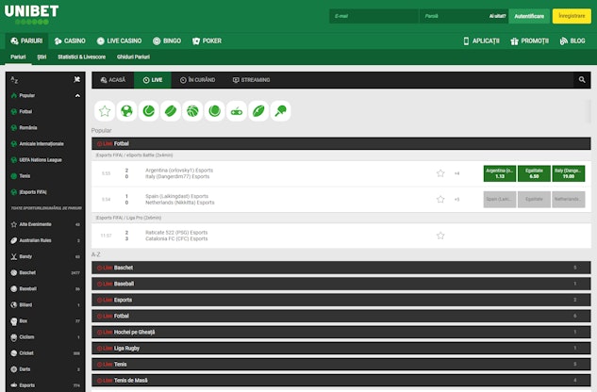Image resolution: width=597 pixels, height=392 pixels.
Task: Open the Blog link
Action: coord(572,41)
